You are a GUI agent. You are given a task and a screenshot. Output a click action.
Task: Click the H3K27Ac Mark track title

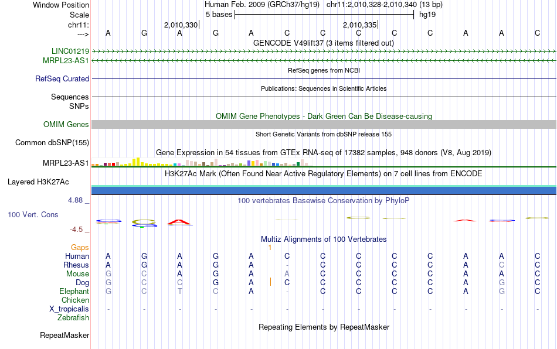[x=324, y=173]
